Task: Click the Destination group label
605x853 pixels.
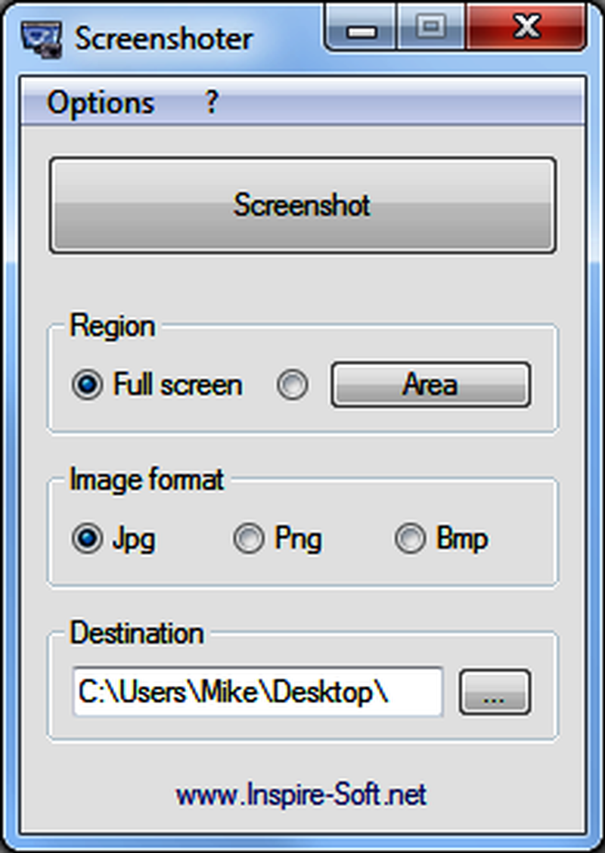Action: pos(136,633)
